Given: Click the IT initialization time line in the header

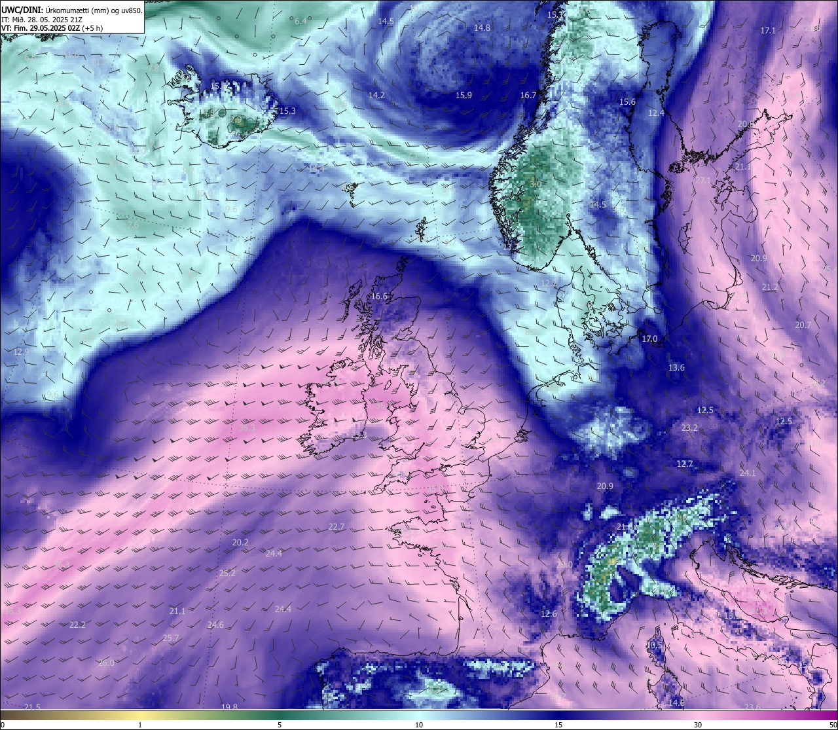Looking at the screenshot, I should click(41, 19).
